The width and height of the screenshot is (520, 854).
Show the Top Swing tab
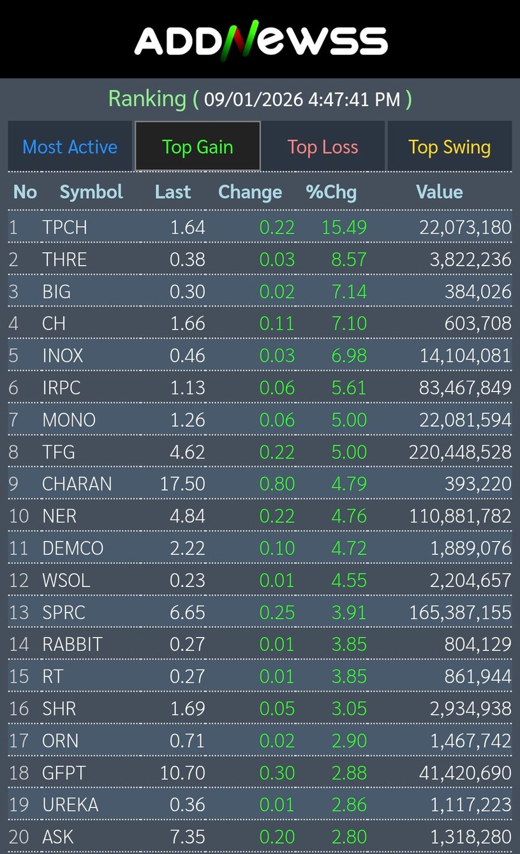449,147
